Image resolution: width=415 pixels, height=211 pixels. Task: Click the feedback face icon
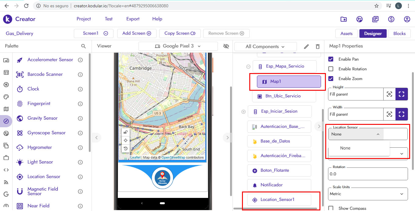point(359,19)
